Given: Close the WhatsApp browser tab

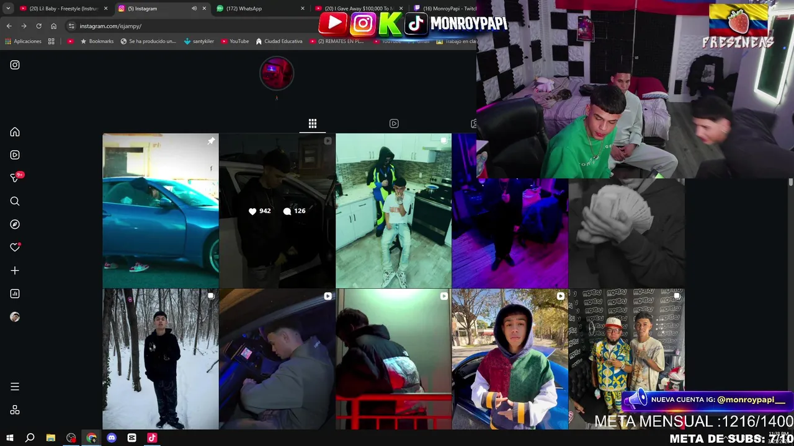Looking at the screenshot, I should click(303, 9).
